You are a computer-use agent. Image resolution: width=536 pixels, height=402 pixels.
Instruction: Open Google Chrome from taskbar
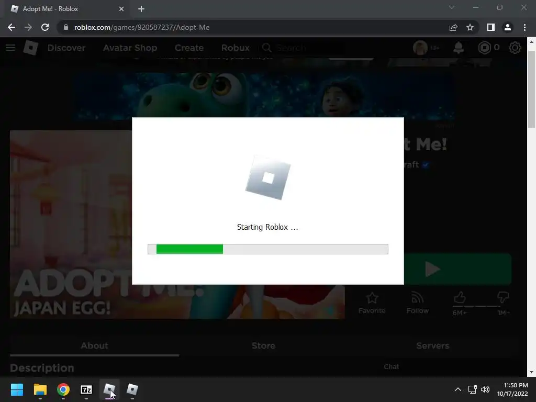point(63,389)
